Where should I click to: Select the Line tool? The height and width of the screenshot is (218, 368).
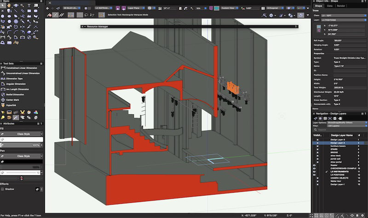point(16,11)
